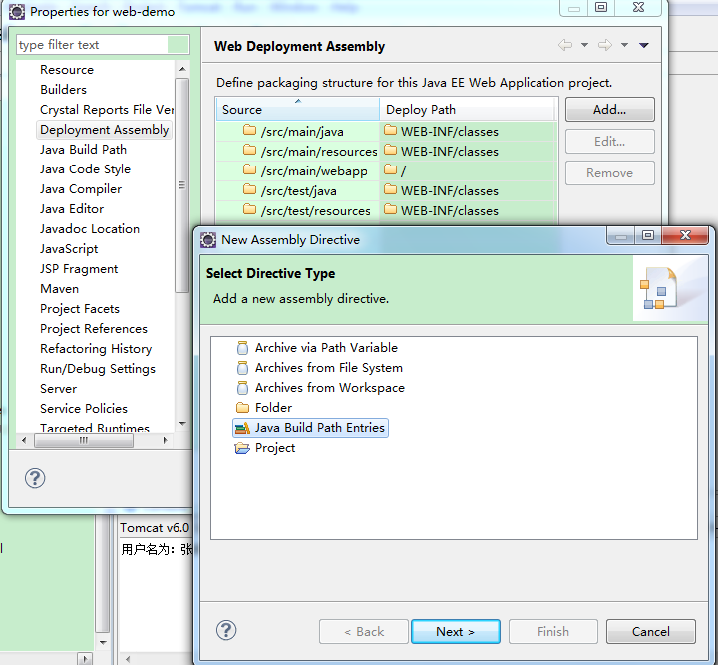The width and height of the screenshot is (718, 665).
Task: Select Server in properties tree
Action: coord(58,389)
